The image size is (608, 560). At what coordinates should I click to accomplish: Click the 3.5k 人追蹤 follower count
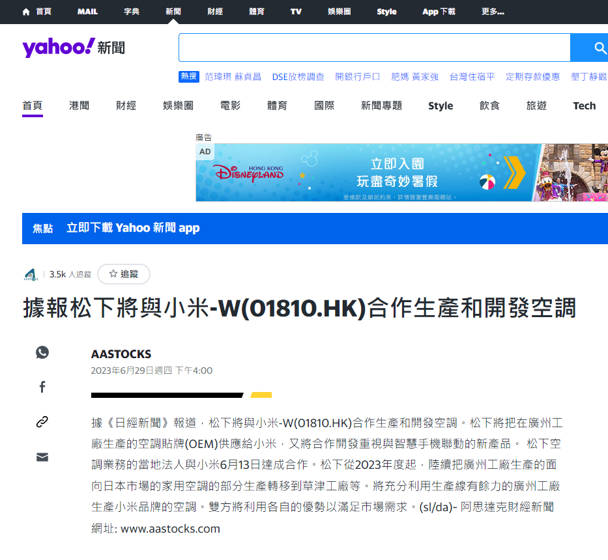[x=70, y=274]
